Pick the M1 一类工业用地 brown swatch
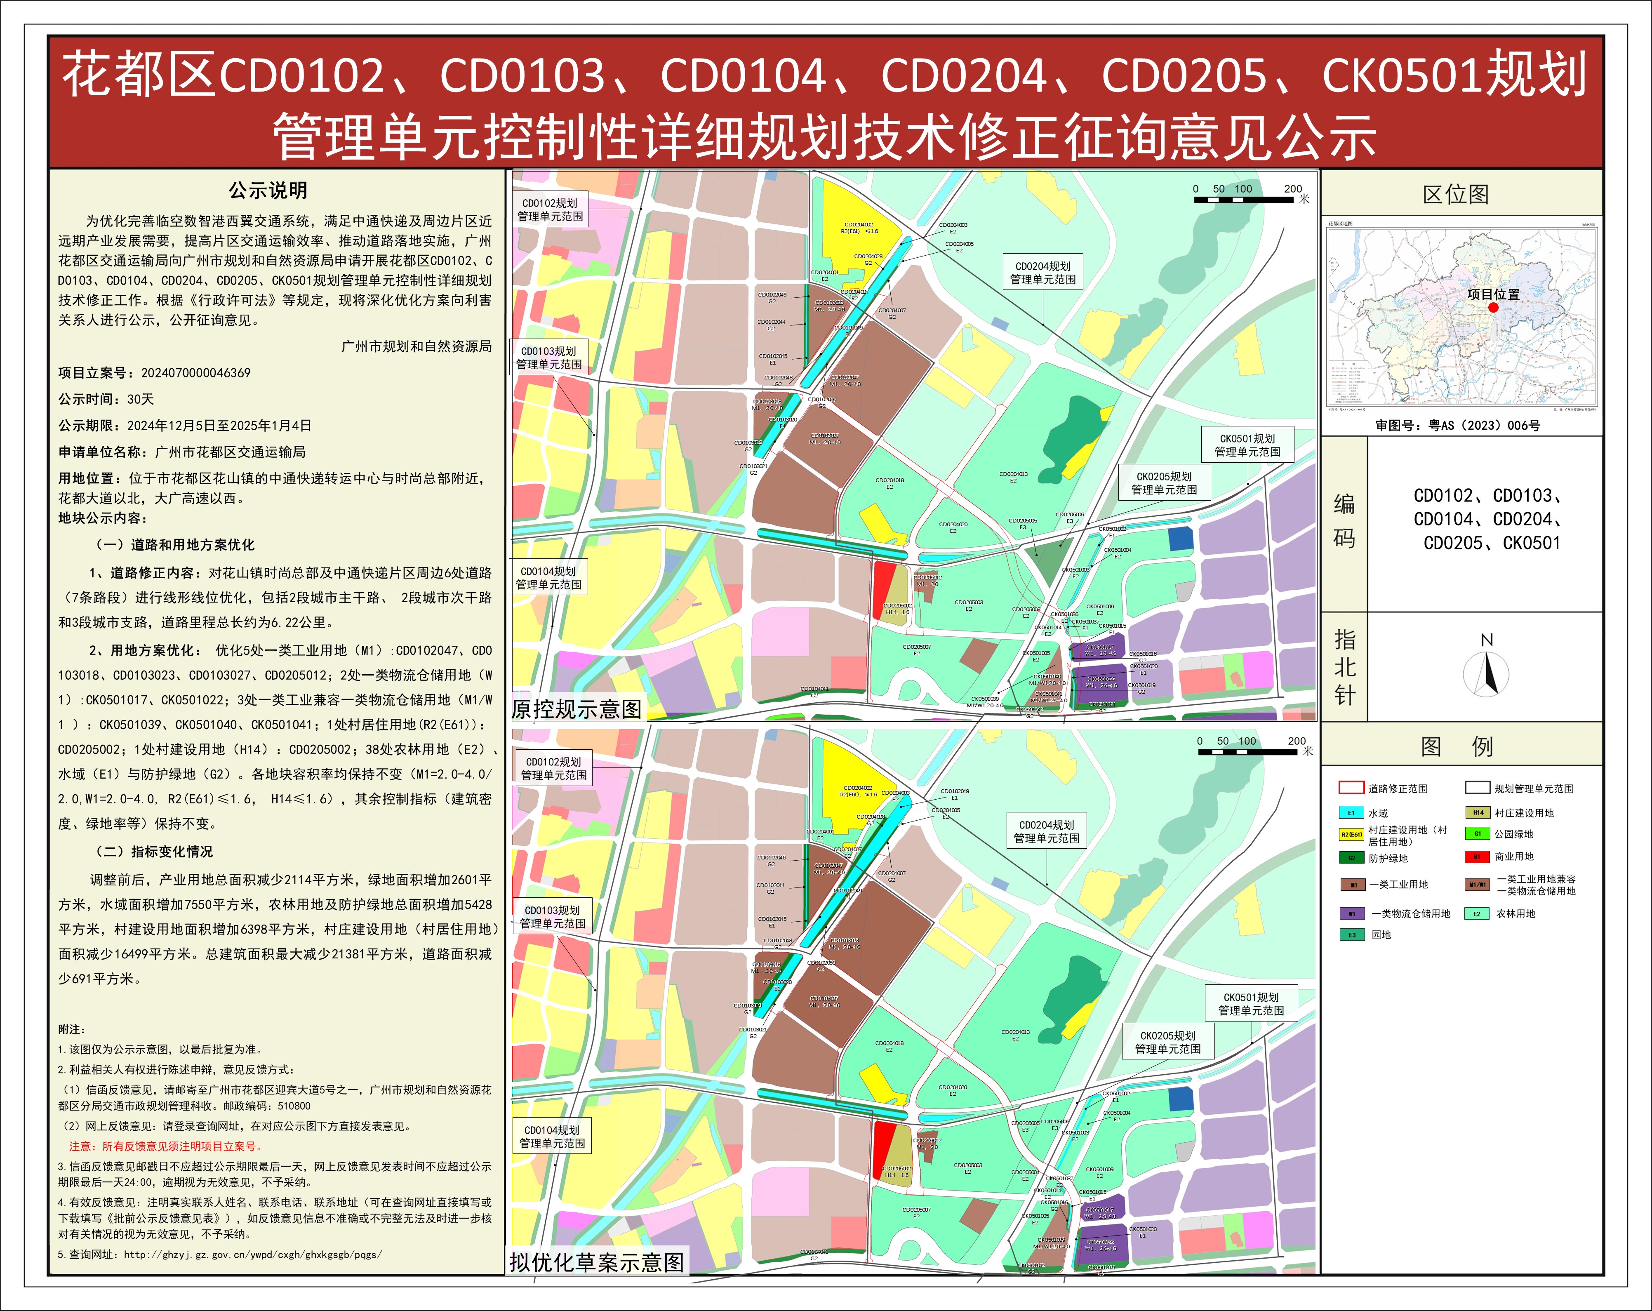 [1353, 884]
